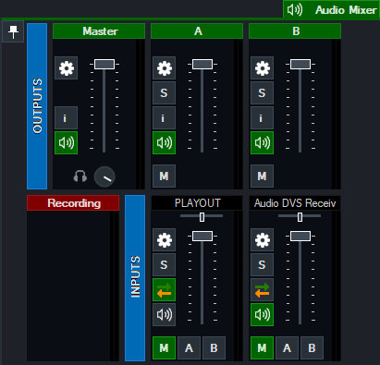Click the headphone volume knob on Master

104,176
